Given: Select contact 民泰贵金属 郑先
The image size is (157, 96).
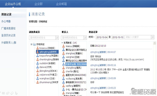Looking at the screenshot, I should pyautogui.click(x=76, y=64).
